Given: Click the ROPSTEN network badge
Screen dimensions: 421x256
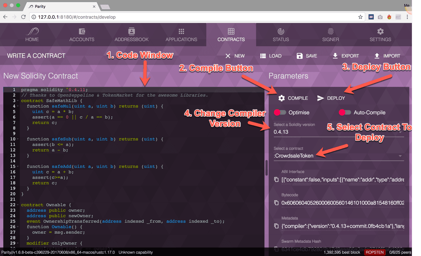Looking at the screenshot, I should pos(374,252).
